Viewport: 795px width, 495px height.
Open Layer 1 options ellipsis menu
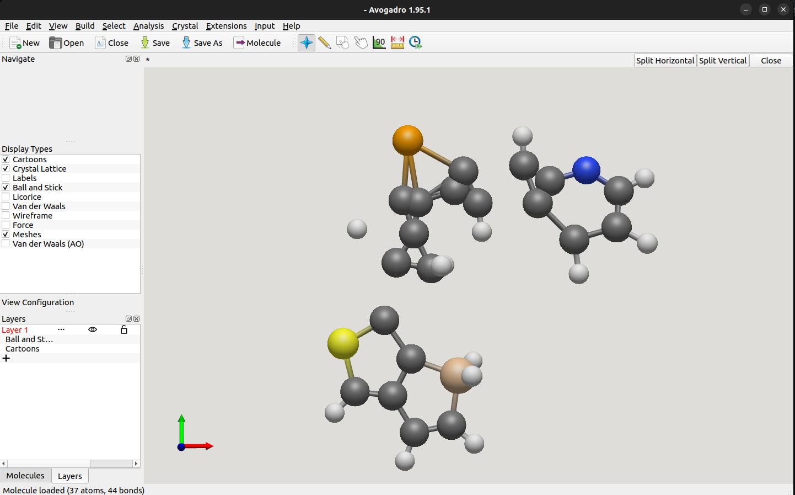[x=61, y=329]
